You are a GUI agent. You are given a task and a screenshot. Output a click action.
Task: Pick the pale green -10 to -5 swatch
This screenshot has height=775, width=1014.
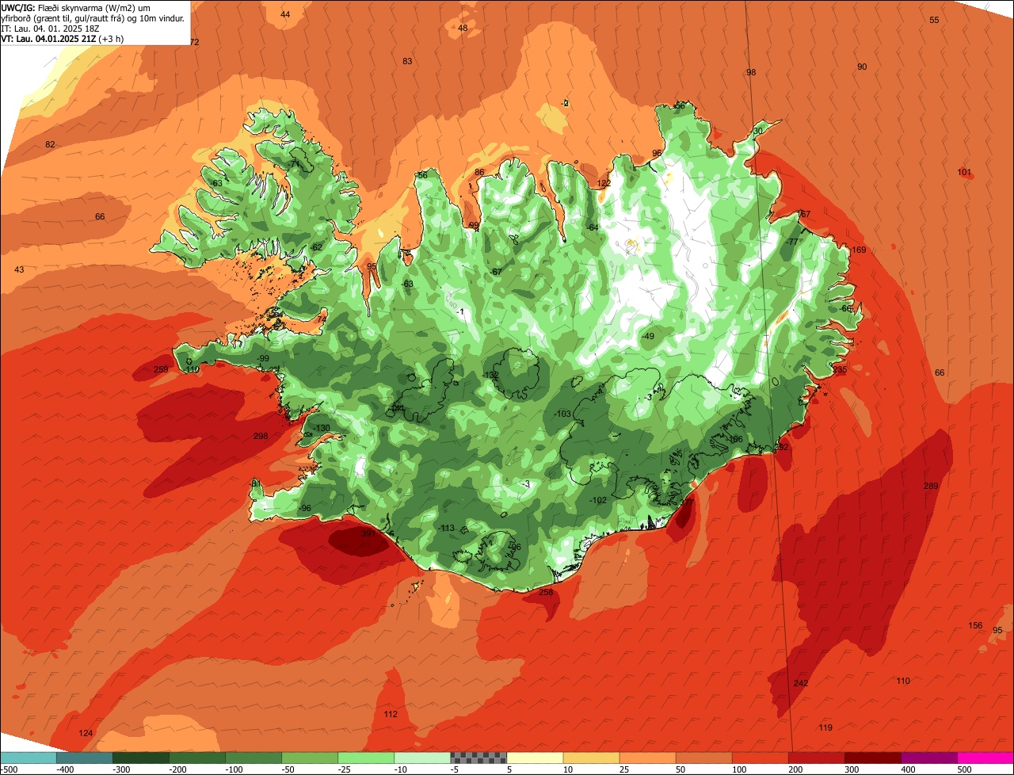tap(422, 757)
